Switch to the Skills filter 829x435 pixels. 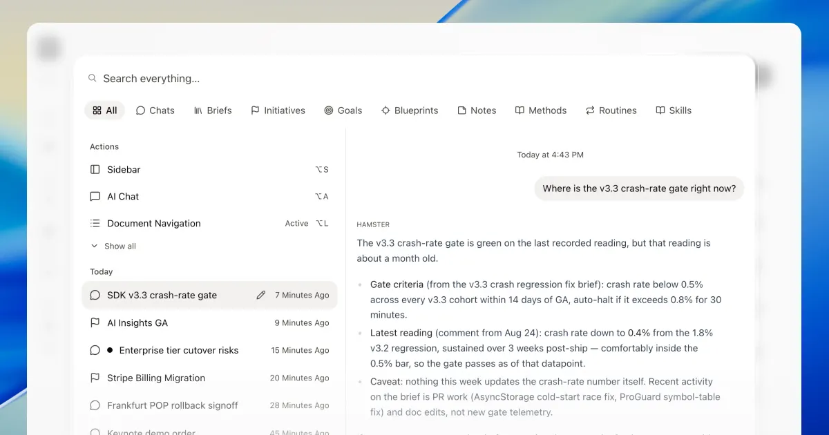(x=674, y=110)
